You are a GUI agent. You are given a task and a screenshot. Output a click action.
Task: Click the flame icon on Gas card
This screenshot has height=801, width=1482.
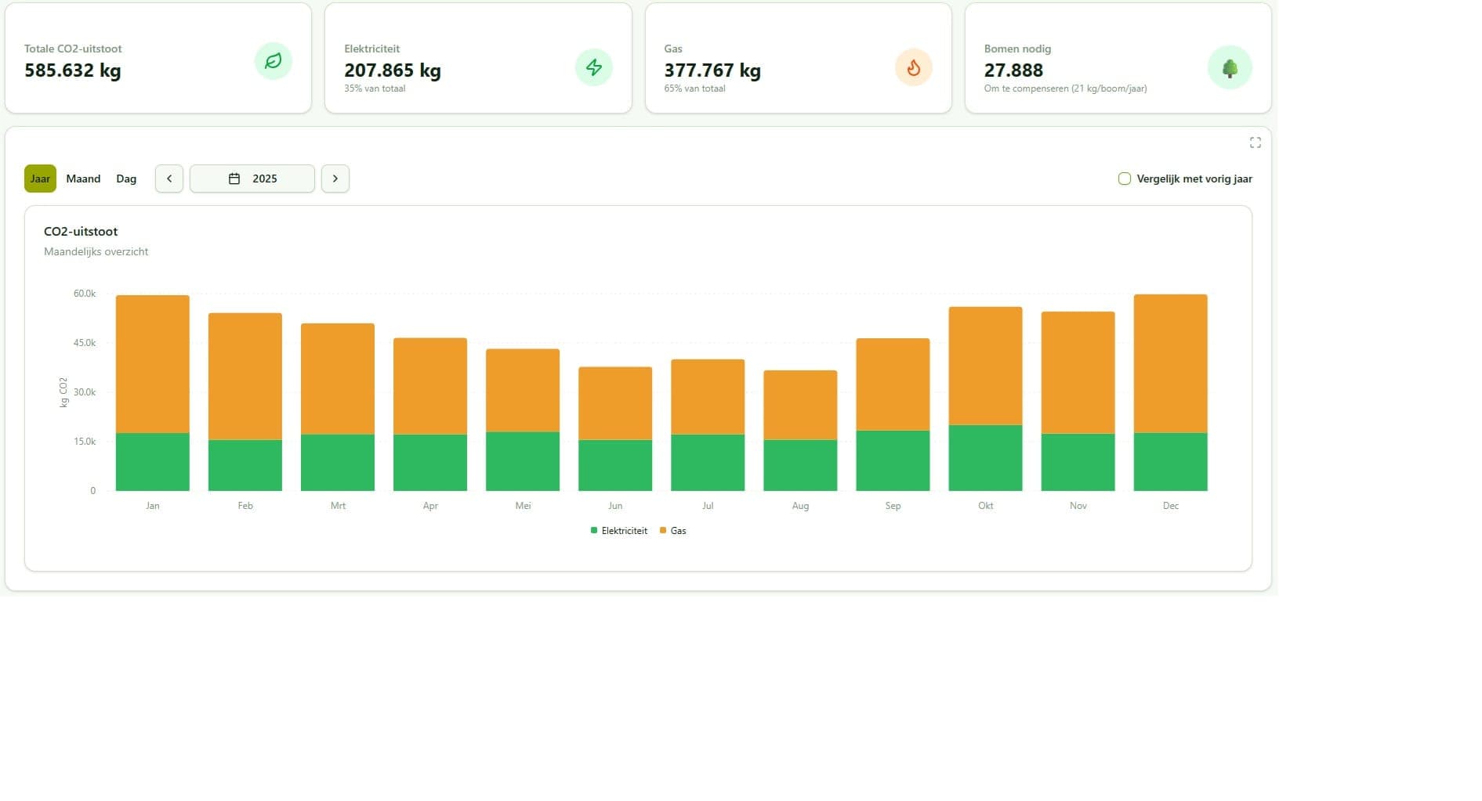914,67
